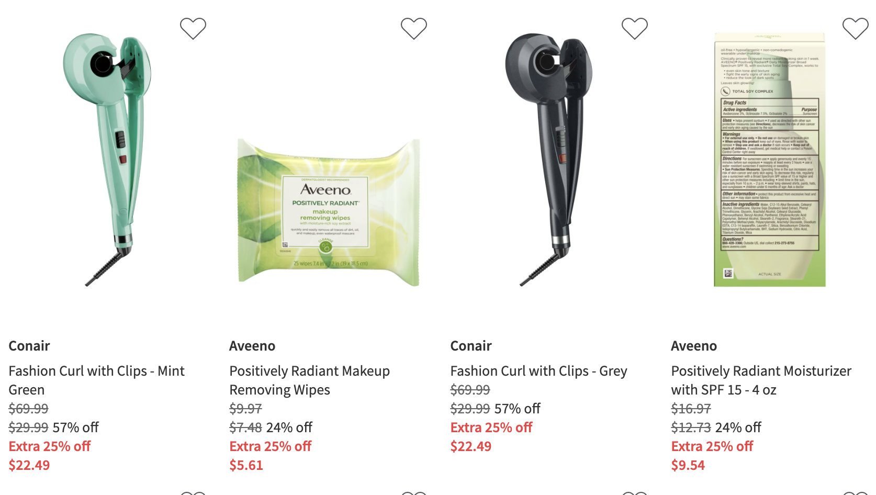Click the $9.54 sale price for moisturizer

point(688,465)
